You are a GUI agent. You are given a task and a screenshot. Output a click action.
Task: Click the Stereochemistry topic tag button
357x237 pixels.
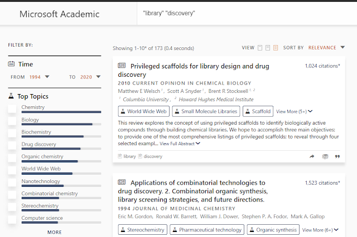coord(143,230)
